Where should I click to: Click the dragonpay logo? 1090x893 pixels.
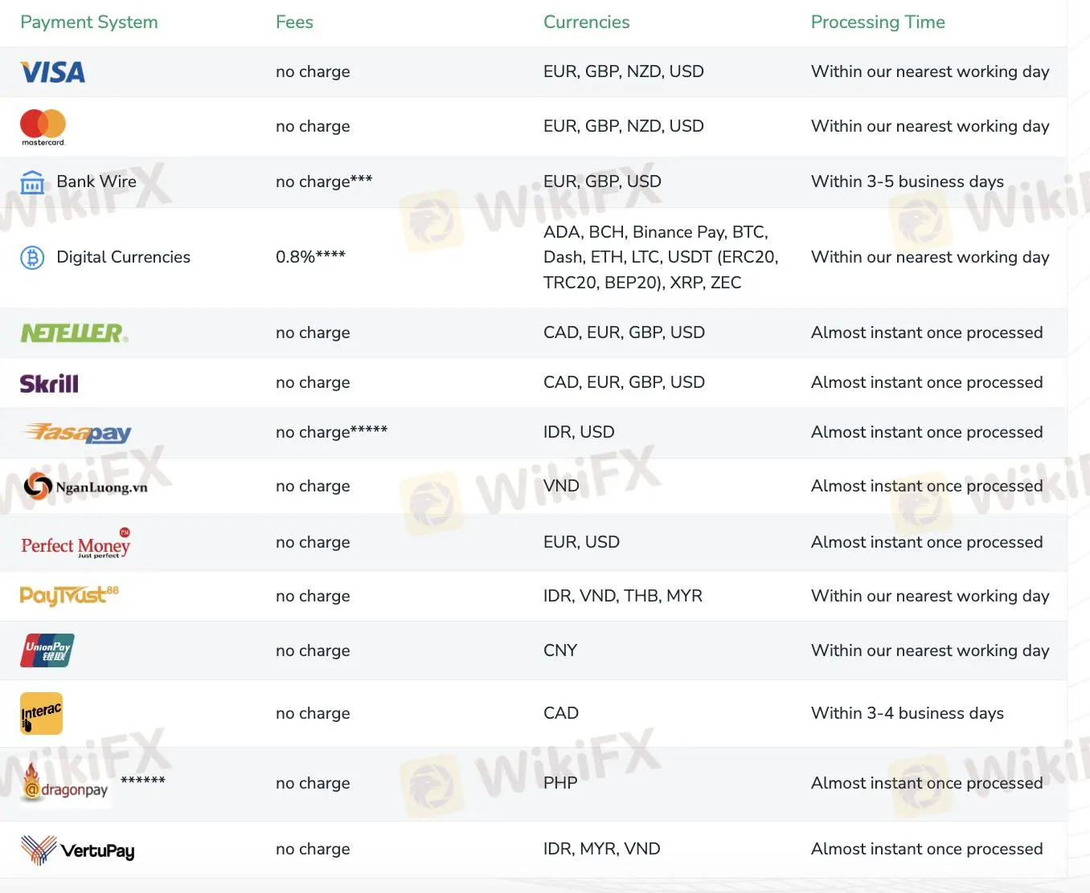65,784
